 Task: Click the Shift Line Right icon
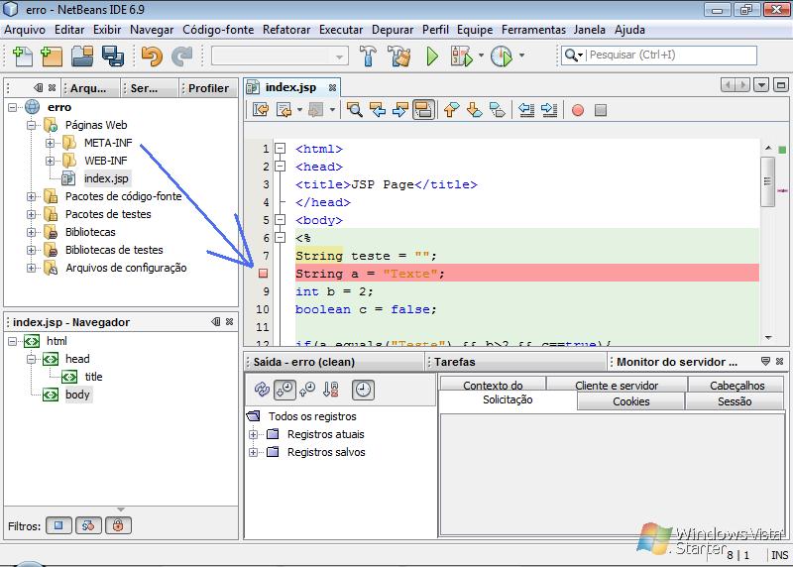tap(549, 110)
